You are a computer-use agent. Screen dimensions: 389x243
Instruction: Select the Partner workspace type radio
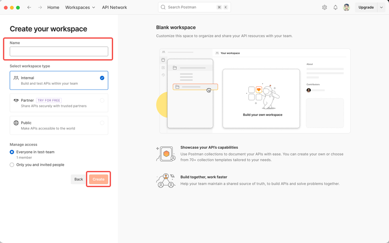tap(102, 100)
